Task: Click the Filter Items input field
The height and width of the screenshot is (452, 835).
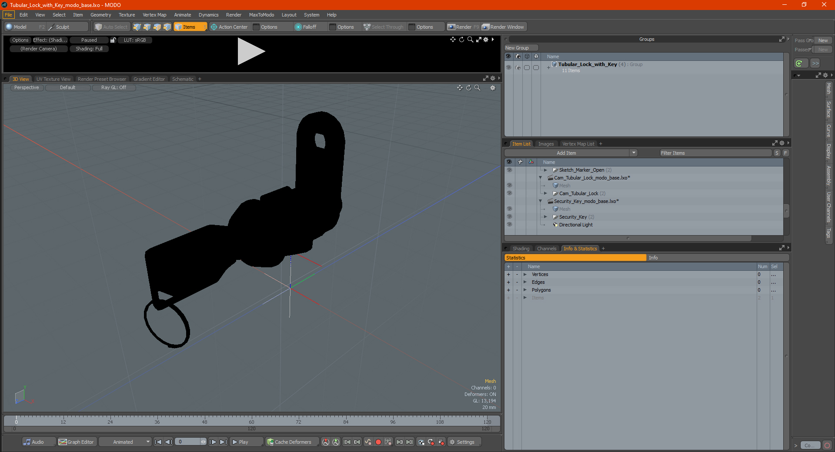Action: click(715, 153)
